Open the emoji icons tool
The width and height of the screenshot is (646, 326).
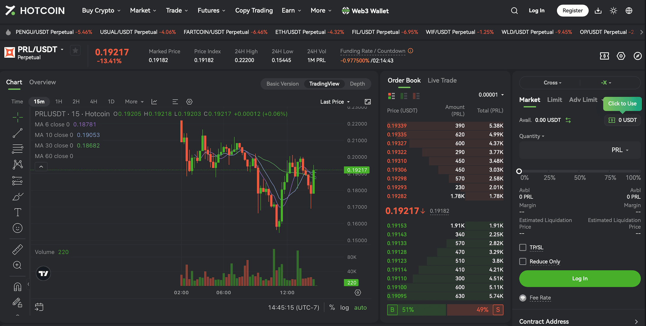pyautogui.click(x=17, y=228)
